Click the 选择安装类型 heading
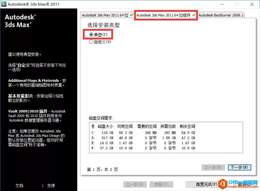The height and width of the screenshot is (191, 260). pos(104,25)
